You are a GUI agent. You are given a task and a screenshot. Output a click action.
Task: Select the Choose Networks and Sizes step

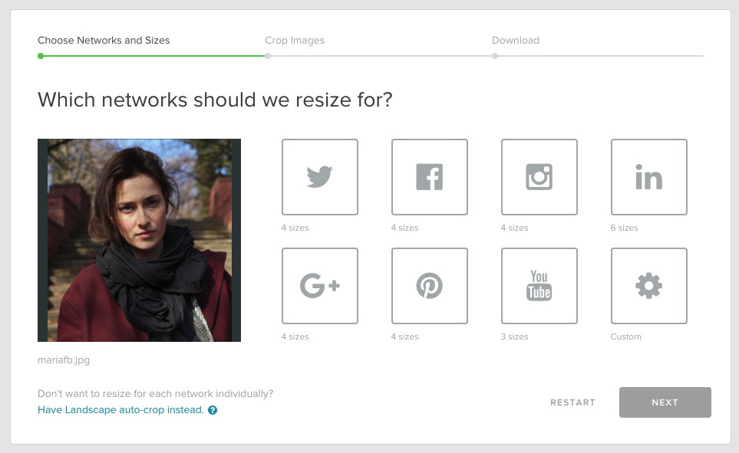coord(104,41)
